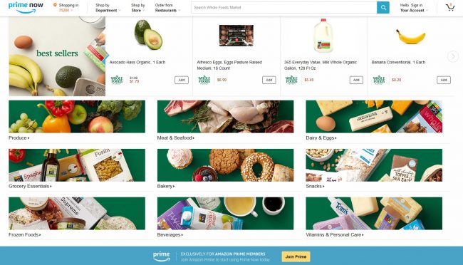Screen dimensions: 463x265
Task: Click the Join Prime button
Action: (x=296, y=256)
